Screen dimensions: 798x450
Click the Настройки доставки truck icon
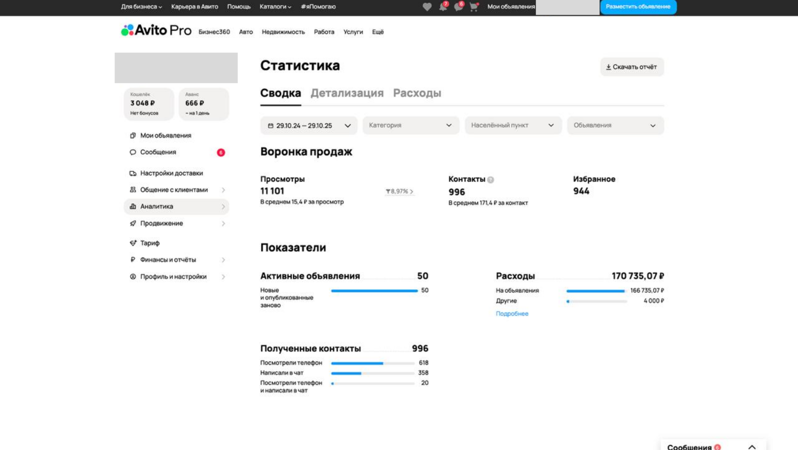pos(133,173)
